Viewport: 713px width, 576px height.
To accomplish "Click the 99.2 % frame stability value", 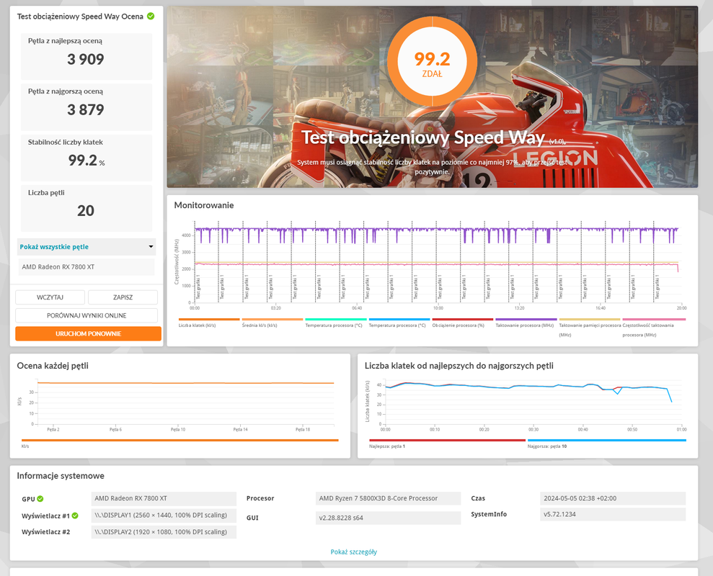I will [87, 161].
